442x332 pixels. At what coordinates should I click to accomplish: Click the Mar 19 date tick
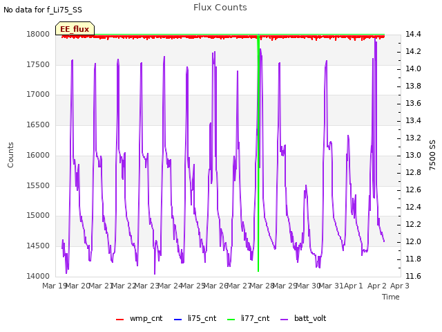[55, 286]
